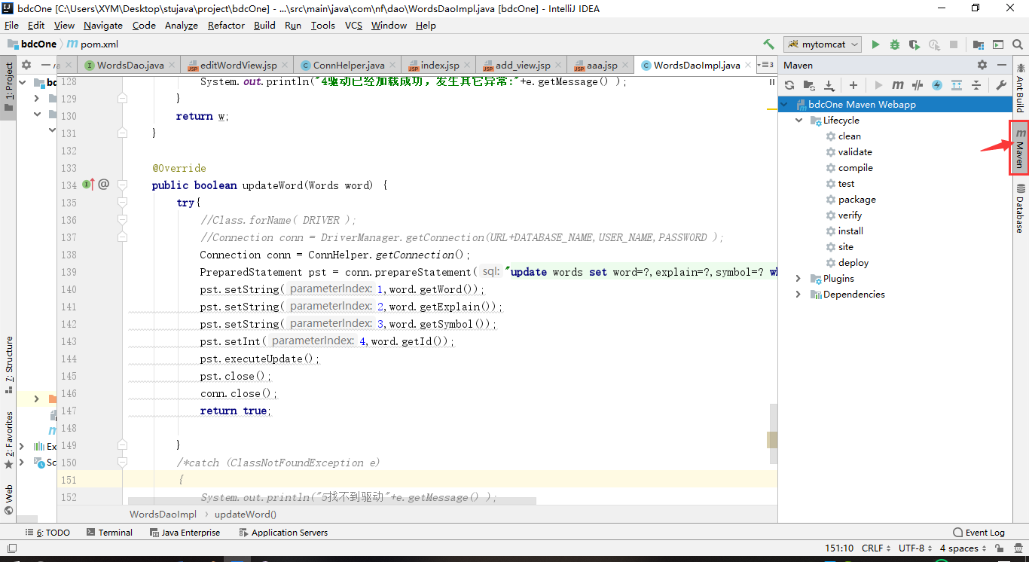
Task: Switch to the WordsDao.java tab
Action: point(130,66)
